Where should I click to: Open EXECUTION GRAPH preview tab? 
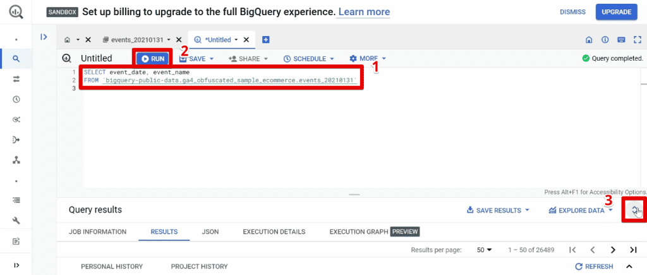(x=374, y=231)
